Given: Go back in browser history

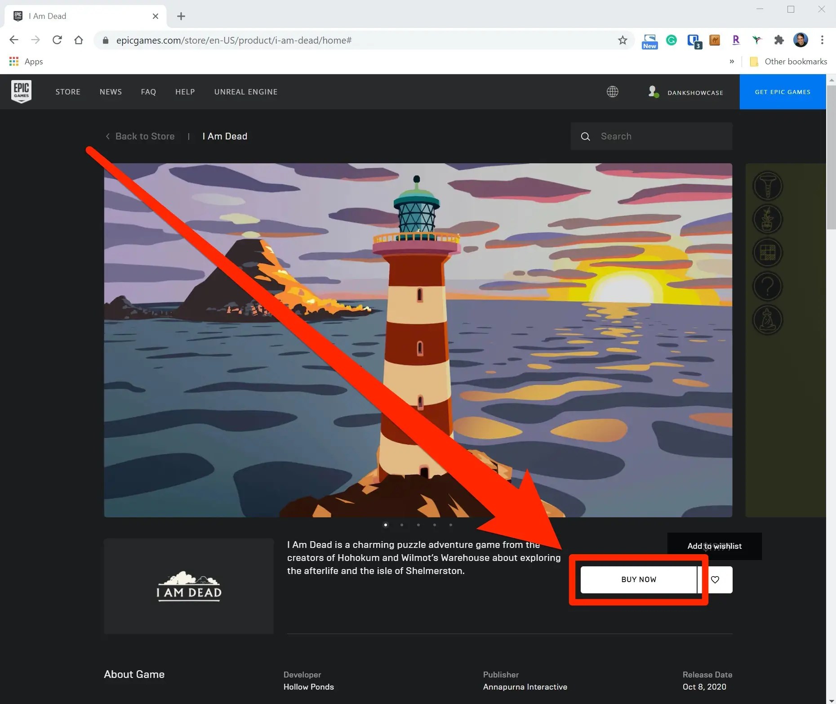Looking at the screenshot, I should click(14, 40).
